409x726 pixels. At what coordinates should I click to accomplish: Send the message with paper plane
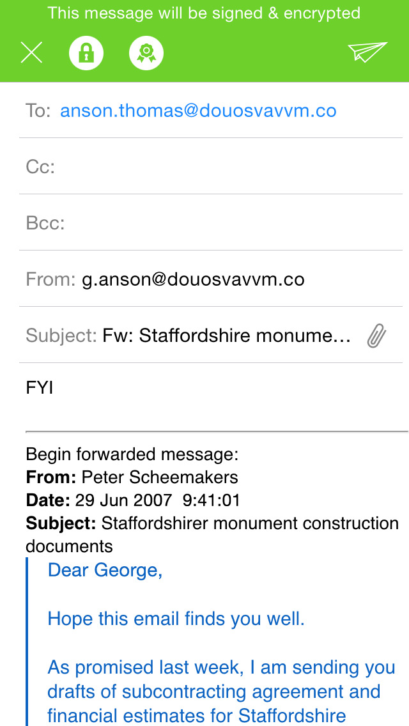[x=367, y=52]
